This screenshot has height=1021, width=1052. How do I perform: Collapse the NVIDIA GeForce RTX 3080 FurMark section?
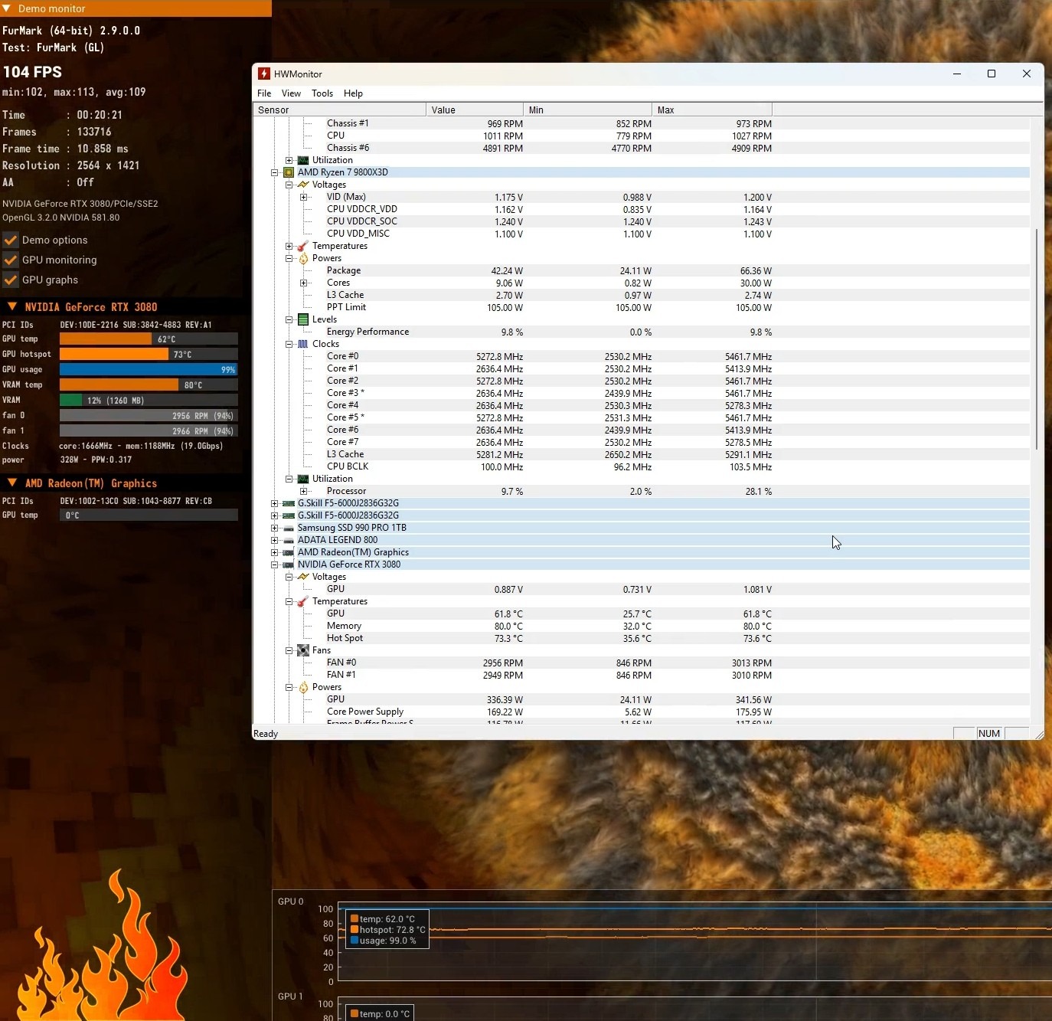click(x=12, y=306)
